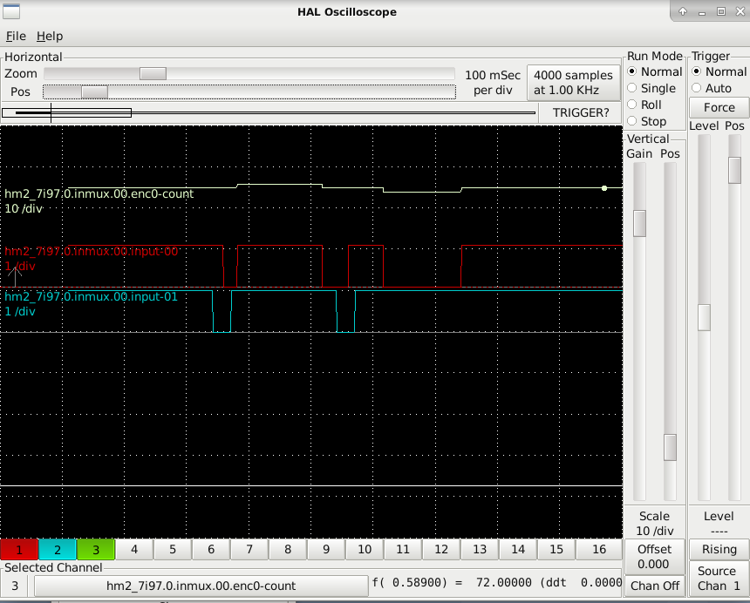Click the red input-00 waveform label
750x603 pixels.
[x=92, y=251]
